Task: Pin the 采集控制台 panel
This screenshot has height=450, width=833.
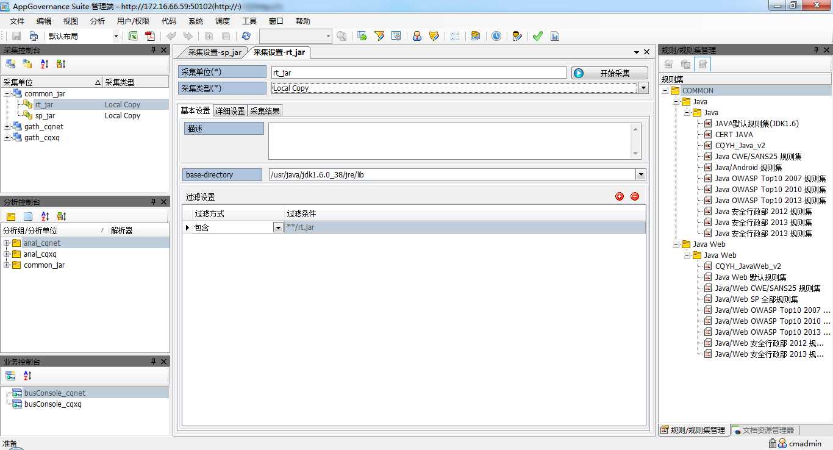Action: 154,50
